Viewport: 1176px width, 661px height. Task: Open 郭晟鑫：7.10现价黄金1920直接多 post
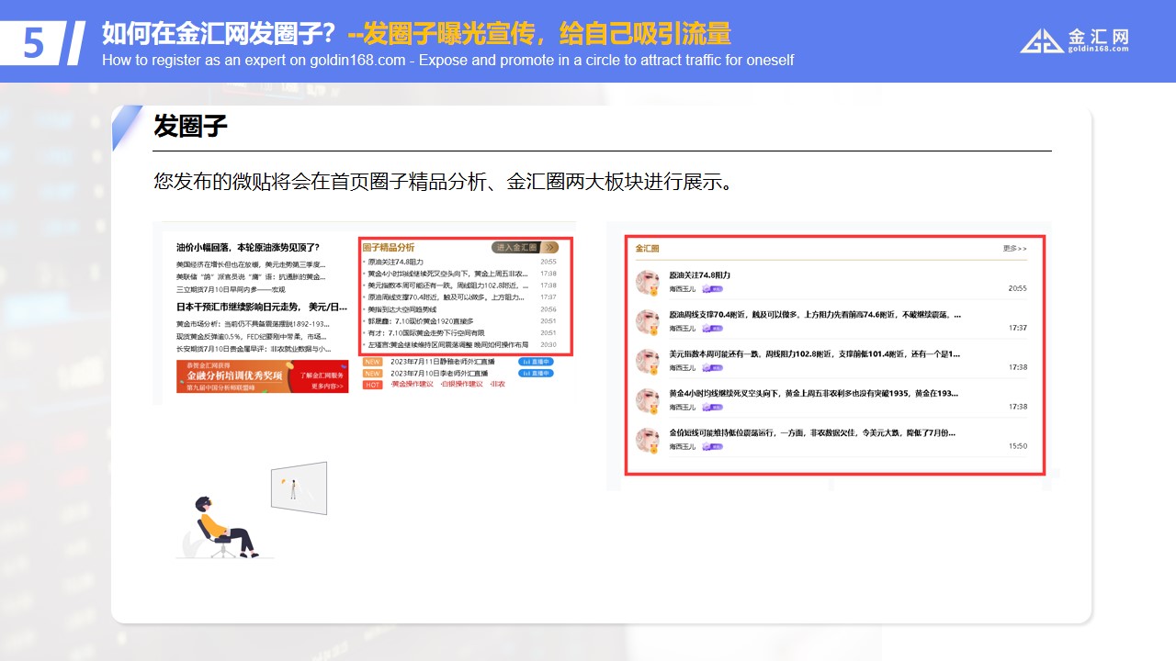(420, 321)
